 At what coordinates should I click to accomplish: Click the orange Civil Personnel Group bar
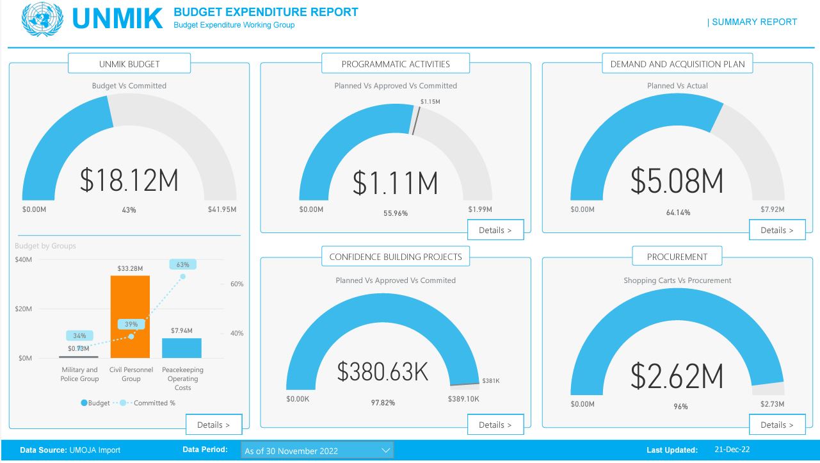pyautogui.click(x=130, y=317)
